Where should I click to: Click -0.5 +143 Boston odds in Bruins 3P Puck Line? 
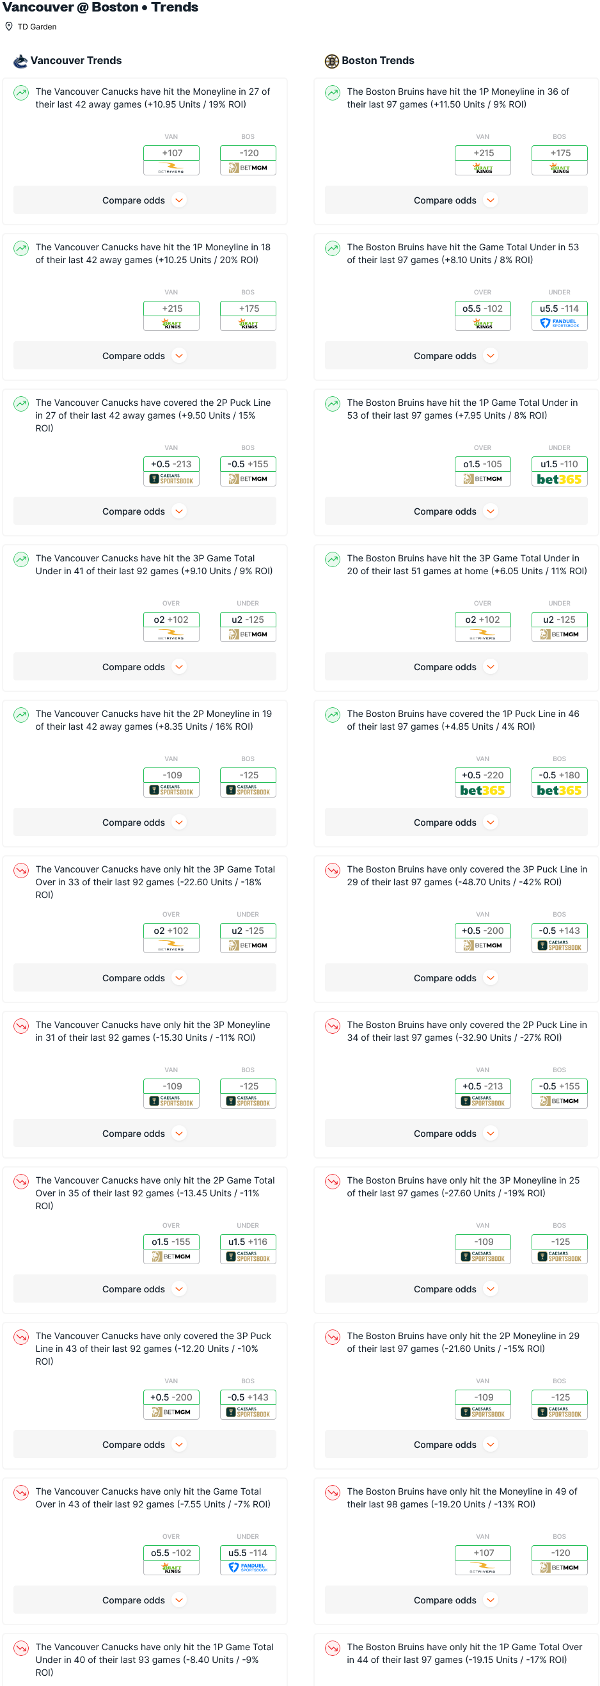tap(559, 931)
